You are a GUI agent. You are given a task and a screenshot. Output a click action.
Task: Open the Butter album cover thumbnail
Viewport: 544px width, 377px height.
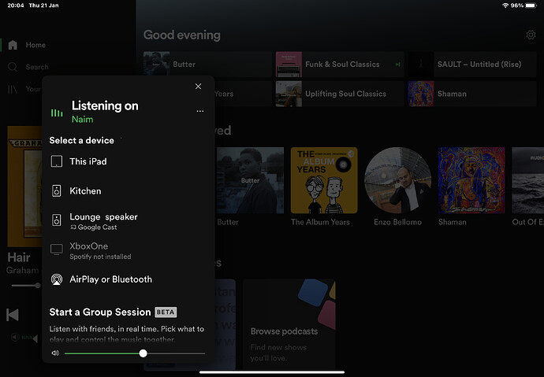pyautogui.click(x=250, y=180)
